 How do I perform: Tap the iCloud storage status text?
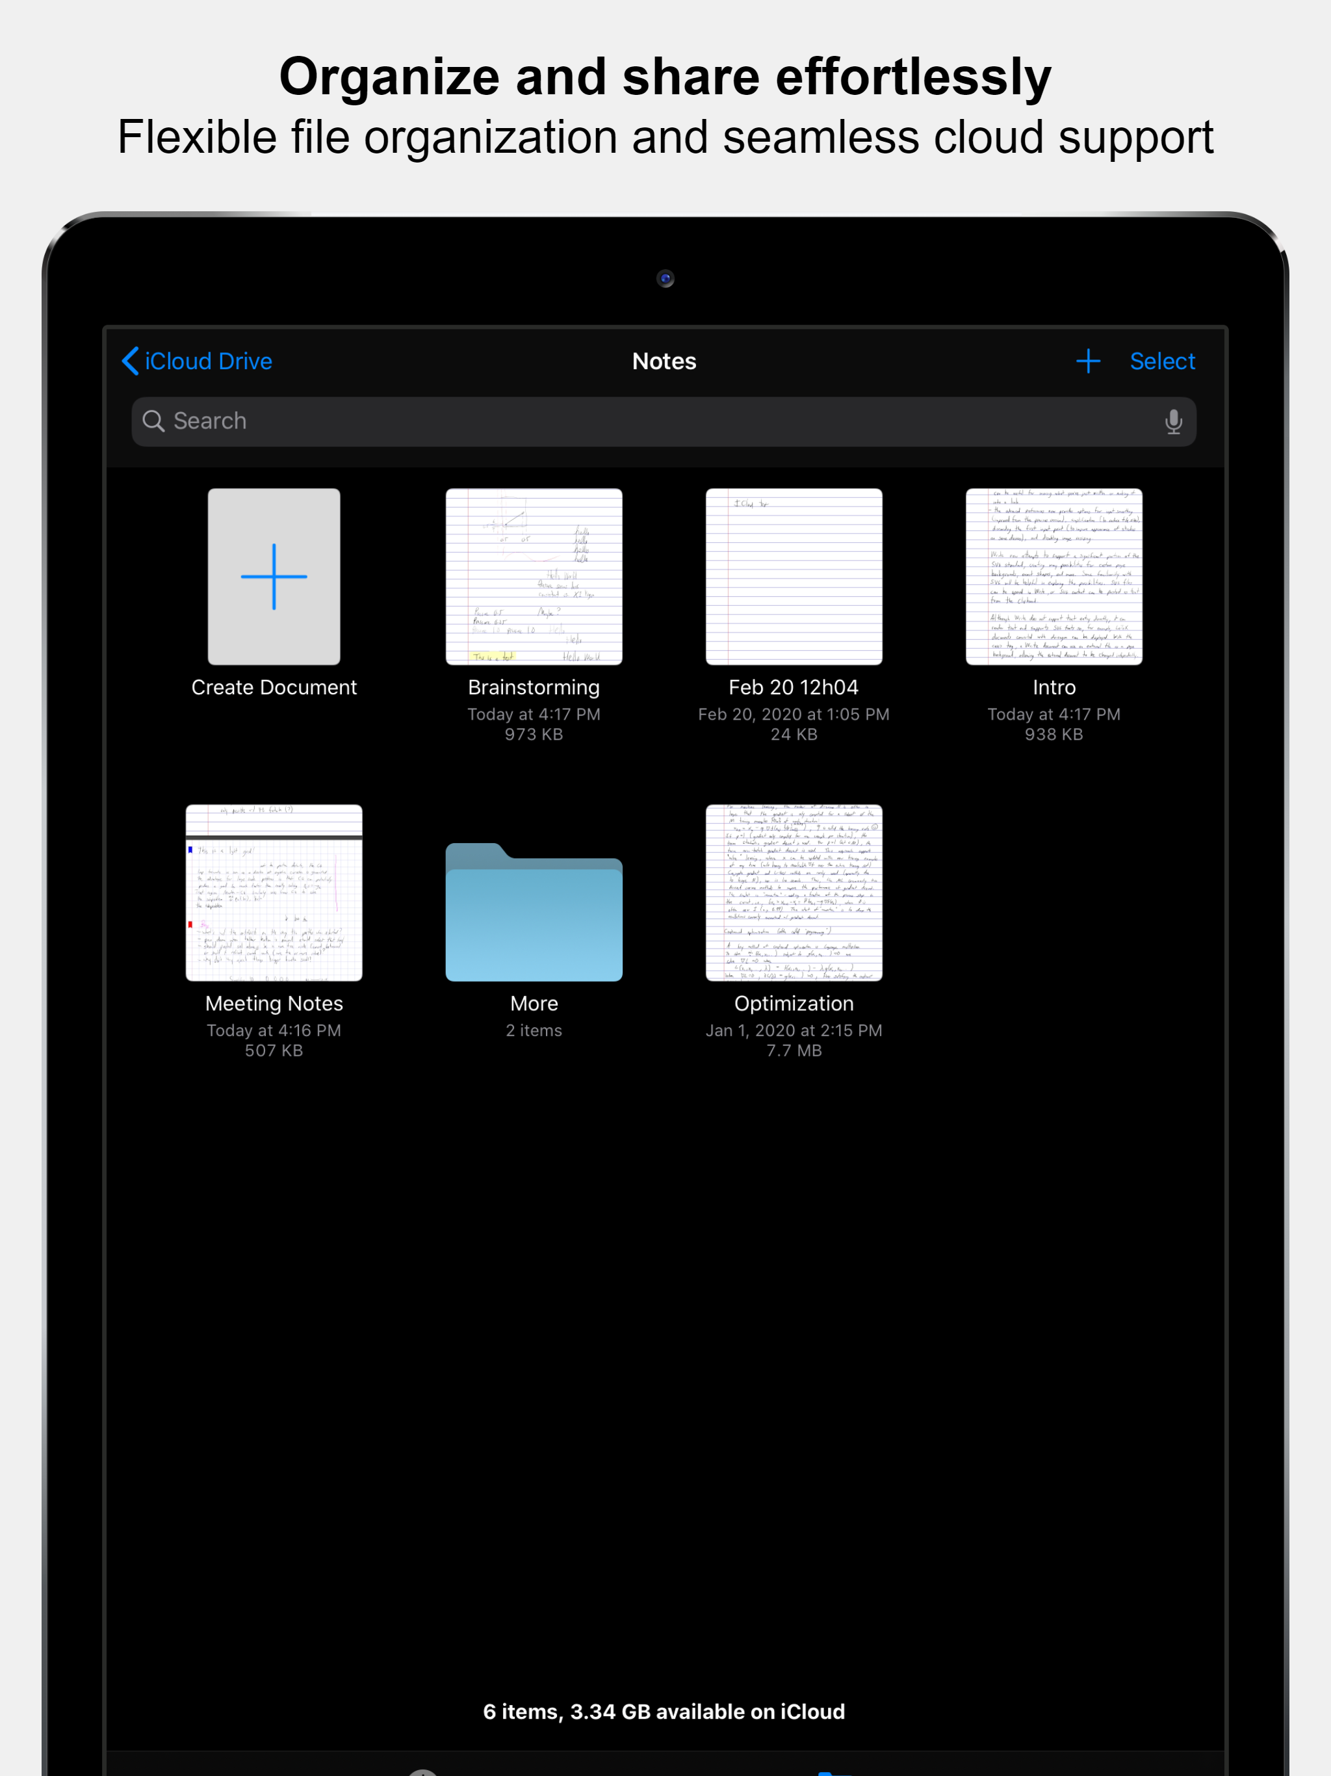664,1711
